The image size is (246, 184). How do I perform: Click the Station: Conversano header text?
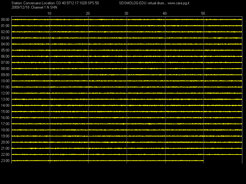26,3
